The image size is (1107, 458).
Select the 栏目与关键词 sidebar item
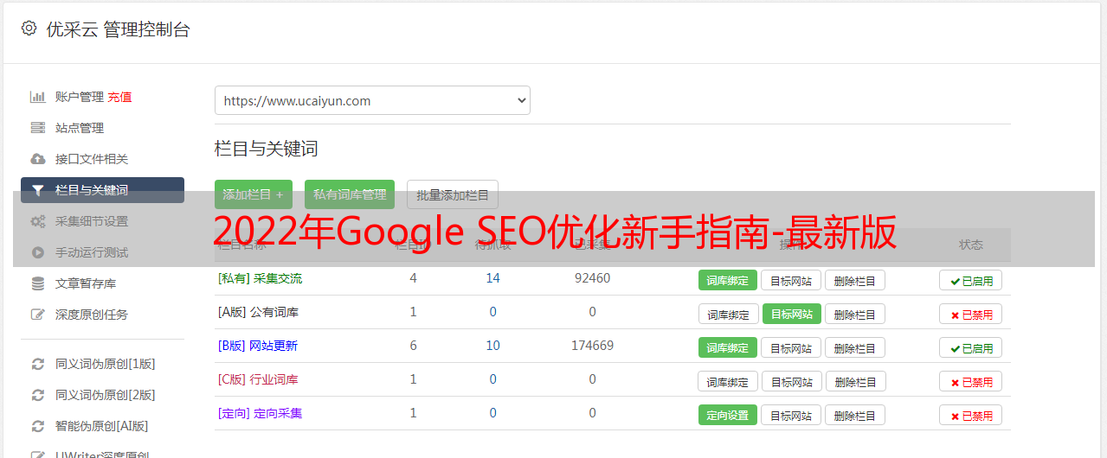pos(102,190)
